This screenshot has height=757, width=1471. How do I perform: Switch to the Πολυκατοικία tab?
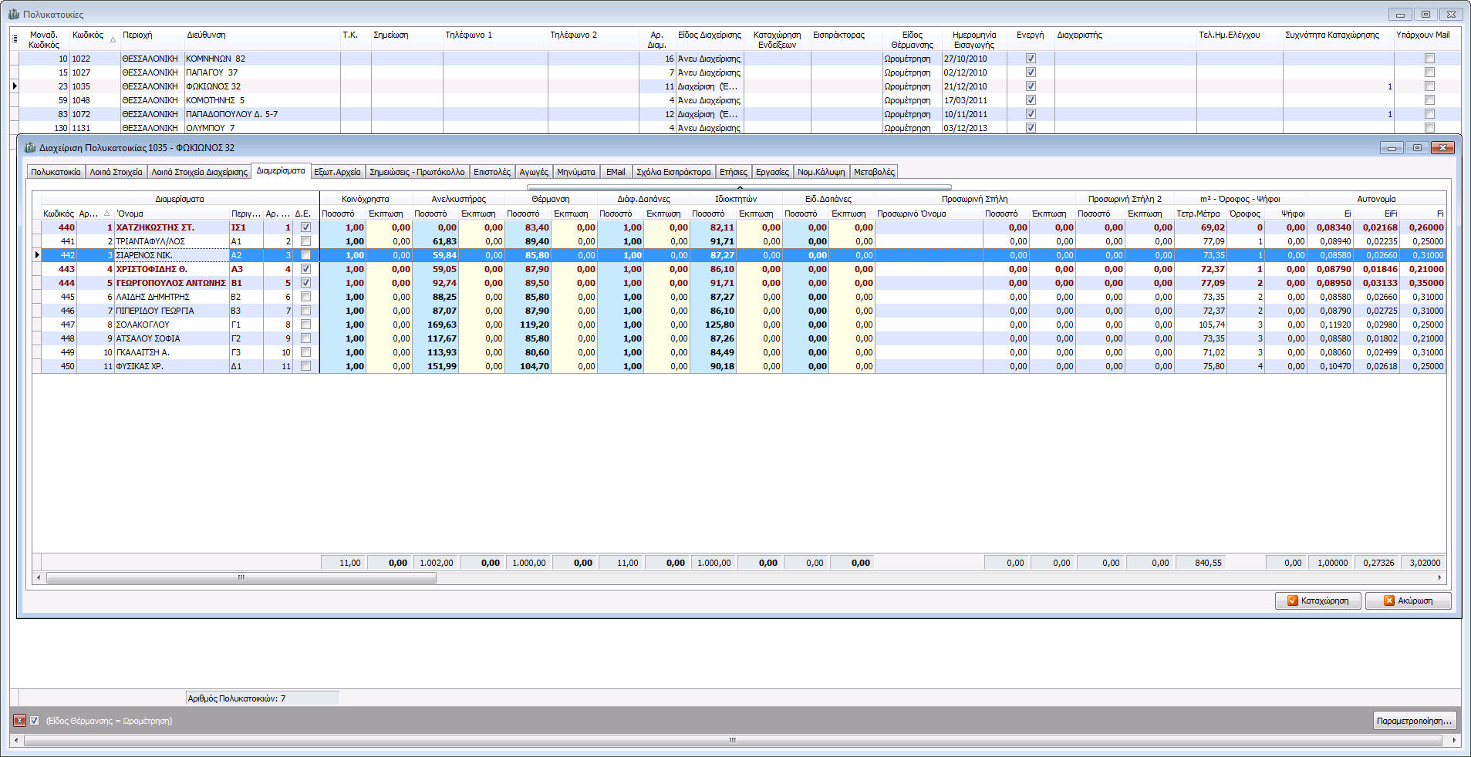click(x=56, y=172)
